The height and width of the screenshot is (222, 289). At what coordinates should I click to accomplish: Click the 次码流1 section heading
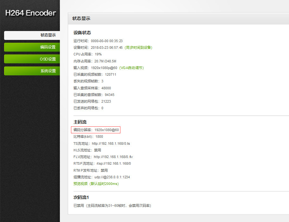(x=81, y=197)
